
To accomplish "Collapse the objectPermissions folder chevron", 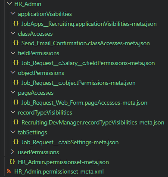I will click(x=13, y=73).
